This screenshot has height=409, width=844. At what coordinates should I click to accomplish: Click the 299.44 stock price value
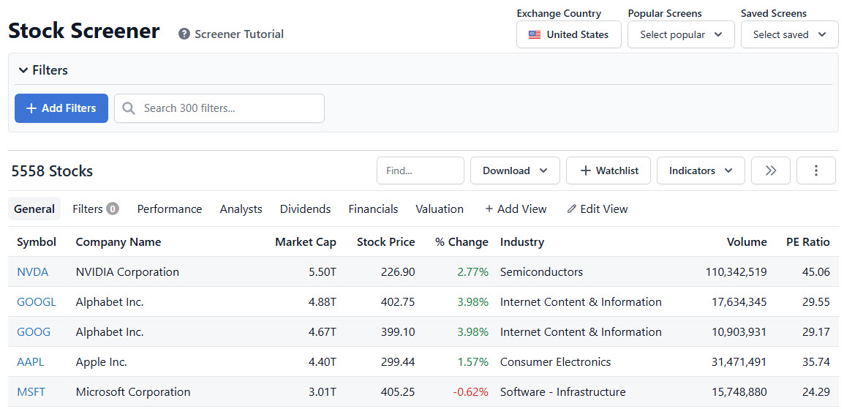coord(398,362)
